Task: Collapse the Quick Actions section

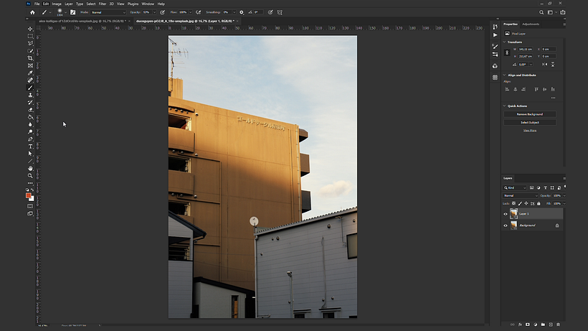Action: coord(504,106)
